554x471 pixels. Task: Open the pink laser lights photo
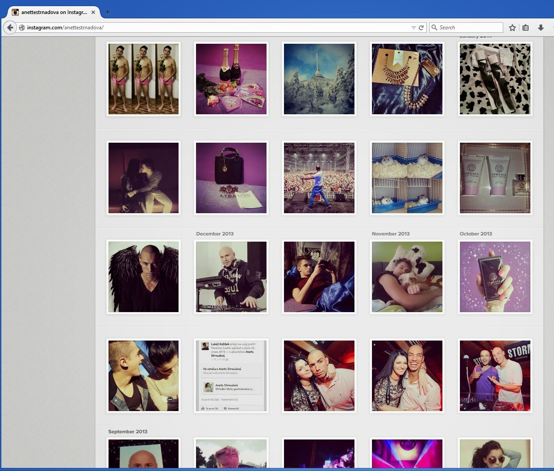click(x=407, y=453)
